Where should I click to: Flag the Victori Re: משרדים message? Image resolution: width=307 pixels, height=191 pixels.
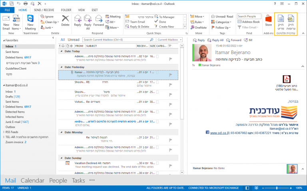(171, 105)
